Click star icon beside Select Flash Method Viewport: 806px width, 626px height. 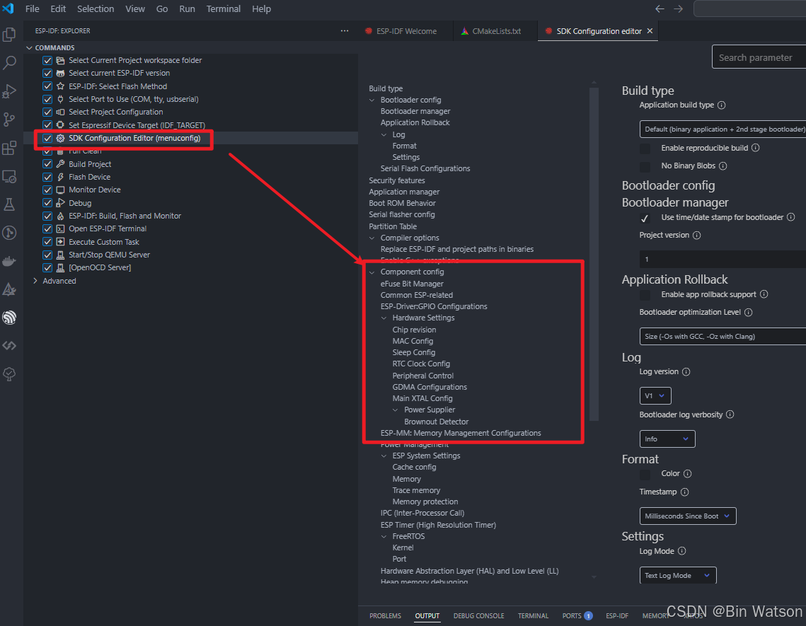tap(60, 86)
